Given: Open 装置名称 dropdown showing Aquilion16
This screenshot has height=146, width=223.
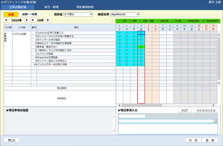Looking at the screenshot, I should coord(125,14).
